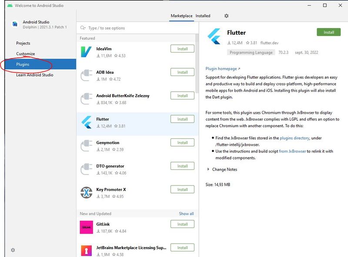This screenshot has width=348, height=257.
Task: Follow the plugins directory link
Action: pos(294,138)
